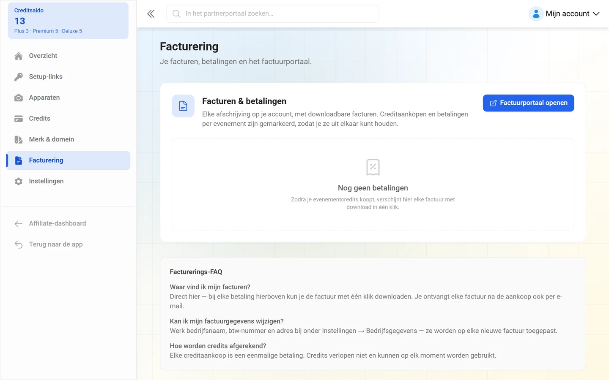Image resolution: width=609 pixels, height=380 pixels.
Task: Click the 'Plus 3 · Premium 5 · Deluxe 5' text
Action: coord(48,31)
